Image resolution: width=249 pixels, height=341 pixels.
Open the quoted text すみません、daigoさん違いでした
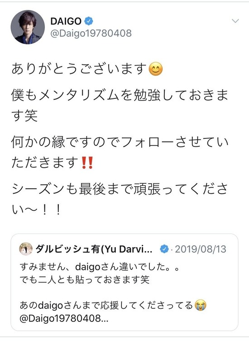[x=100, y=267]
